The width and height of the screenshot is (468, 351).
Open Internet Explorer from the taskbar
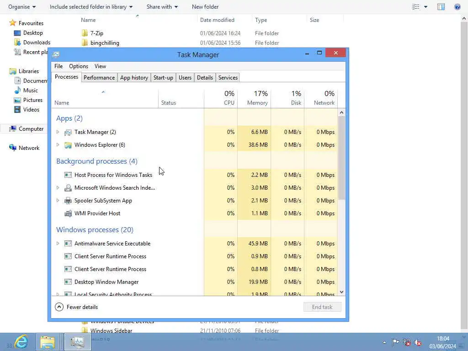pyautogui.click(x=21, y=342)
